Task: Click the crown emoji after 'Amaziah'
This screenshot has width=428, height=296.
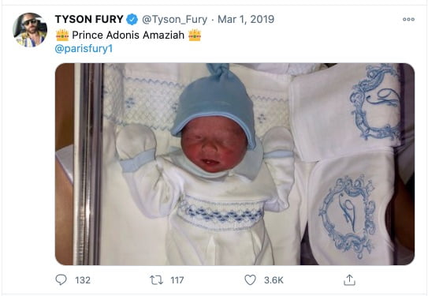Action: point(195,36)
